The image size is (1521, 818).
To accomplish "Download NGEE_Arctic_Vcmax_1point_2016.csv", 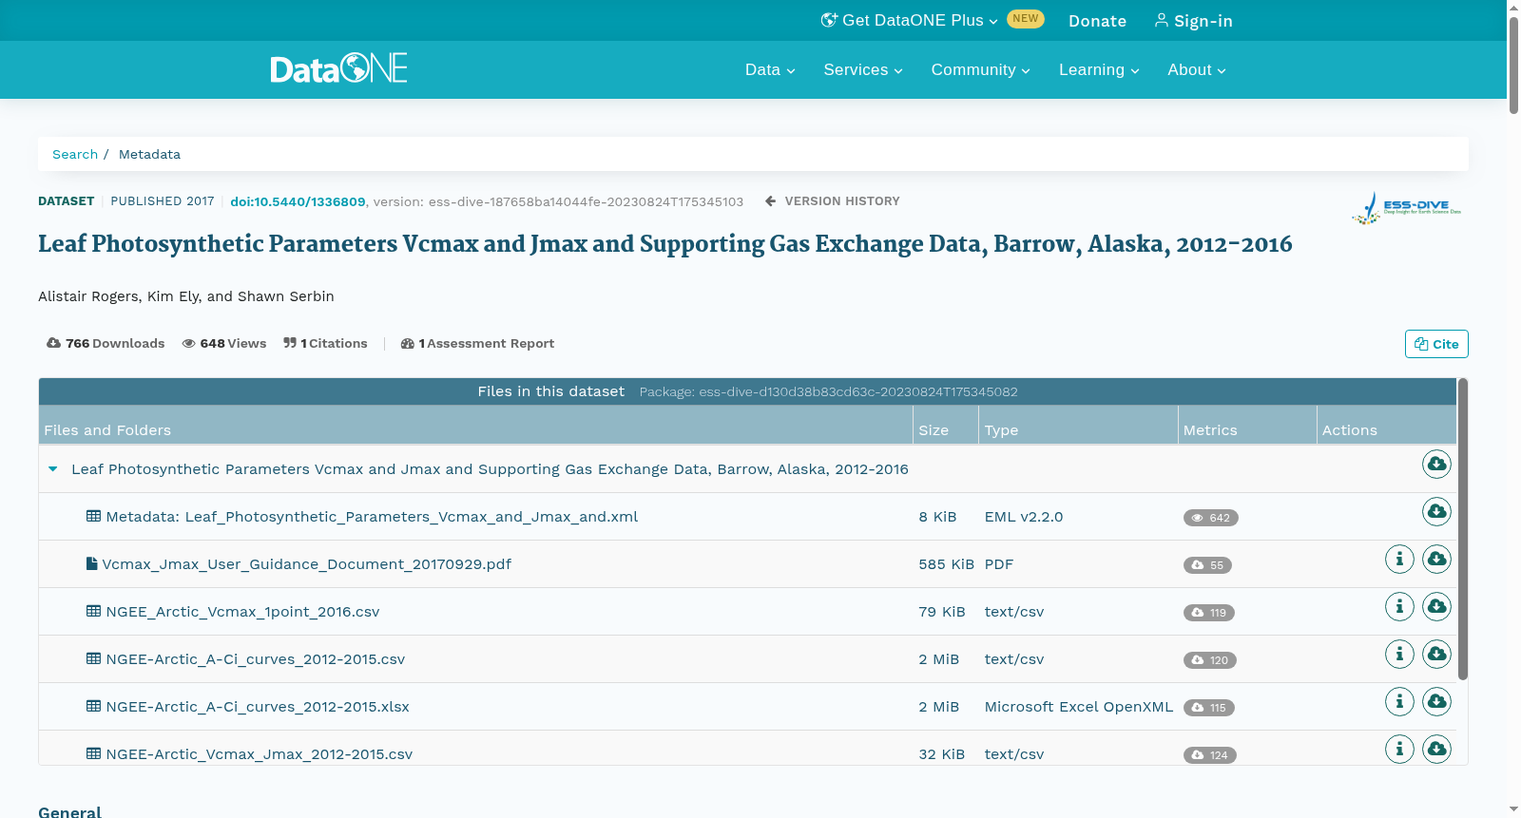I will pyautogui.click(x=1436, y=606).
